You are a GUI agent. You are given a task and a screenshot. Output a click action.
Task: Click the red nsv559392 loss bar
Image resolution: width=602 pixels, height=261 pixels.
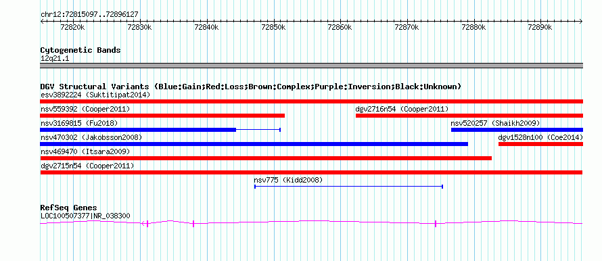pos(162,116)
